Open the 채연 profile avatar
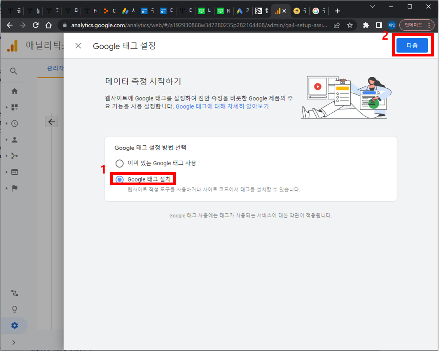 [x=392, y=25]
